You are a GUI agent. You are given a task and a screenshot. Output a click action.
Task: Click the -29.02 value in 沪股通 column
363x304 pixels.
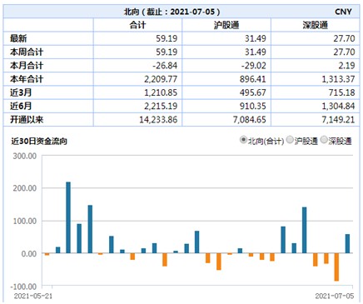(x=254, y=66)
